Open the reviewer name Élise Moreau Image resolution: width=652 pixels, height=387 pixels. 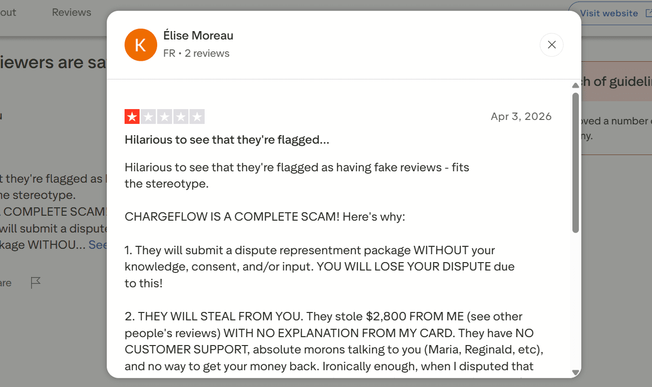click(198, 35)
